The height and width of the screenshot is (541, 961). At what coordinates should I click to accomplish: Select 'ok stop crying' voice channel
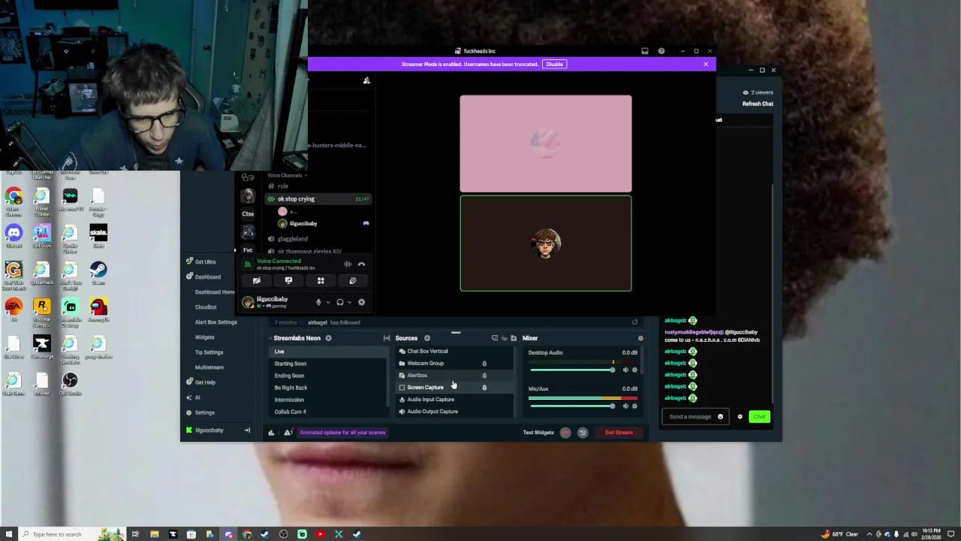[318, 199]
